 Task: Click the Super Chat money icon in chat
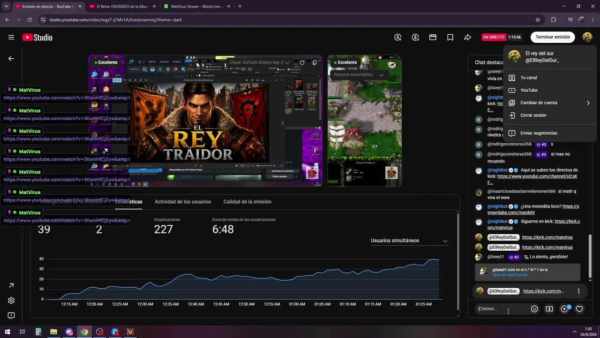pos(549,309)
